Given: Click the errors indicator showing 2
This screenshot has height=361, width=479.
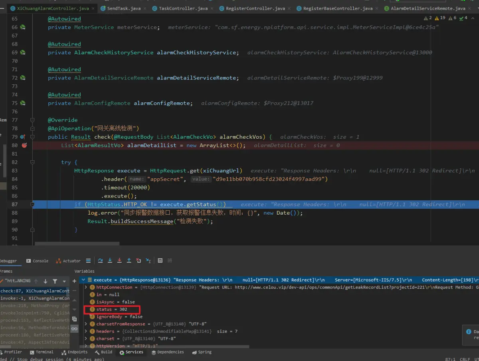Looking at the screenshot, I should coord(428,18).
